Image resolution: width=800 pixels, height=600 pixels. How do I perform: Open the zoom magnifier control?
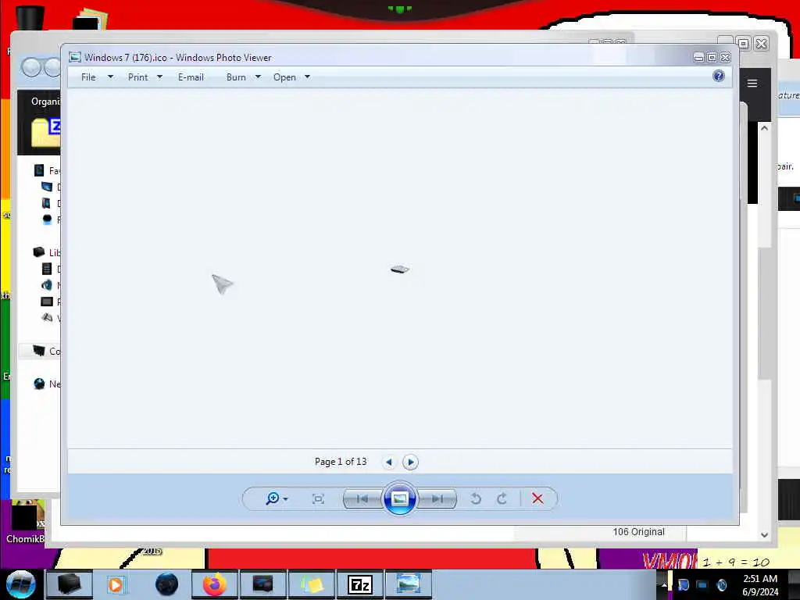coord(277,498)
